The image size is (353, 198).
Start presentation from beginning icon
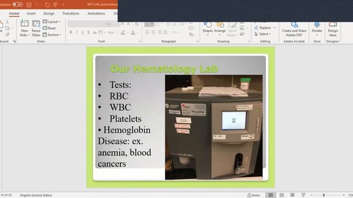point(55,4)
